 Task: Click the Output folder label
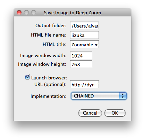(51, 25)
